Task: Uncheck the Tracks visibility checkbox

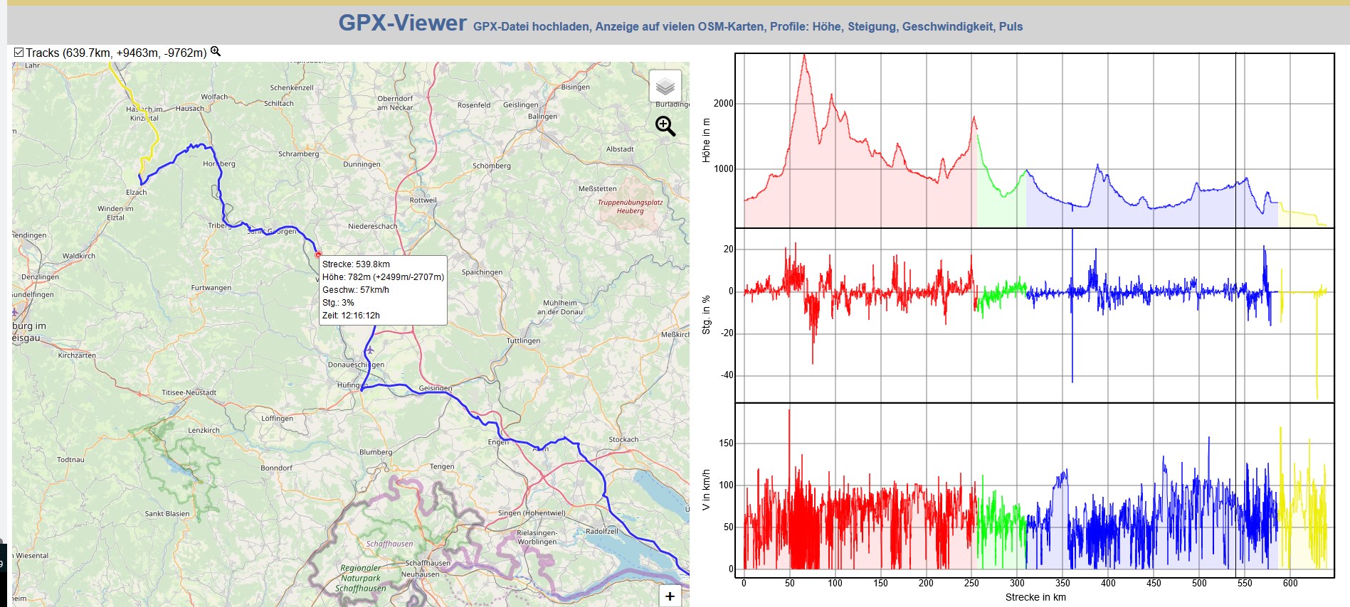Action: (x=19, y=53)
